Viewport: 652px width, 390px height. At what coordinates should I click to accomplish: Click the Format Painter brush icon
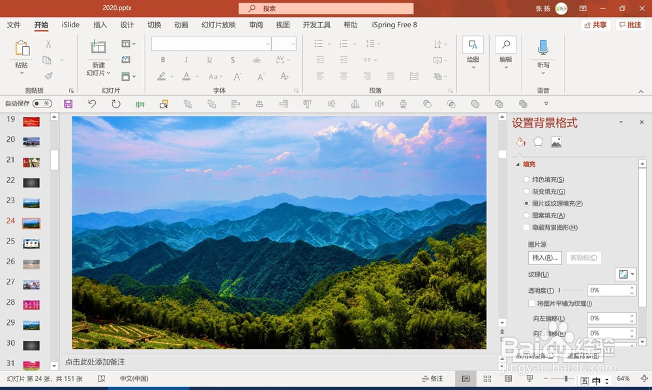48,76
